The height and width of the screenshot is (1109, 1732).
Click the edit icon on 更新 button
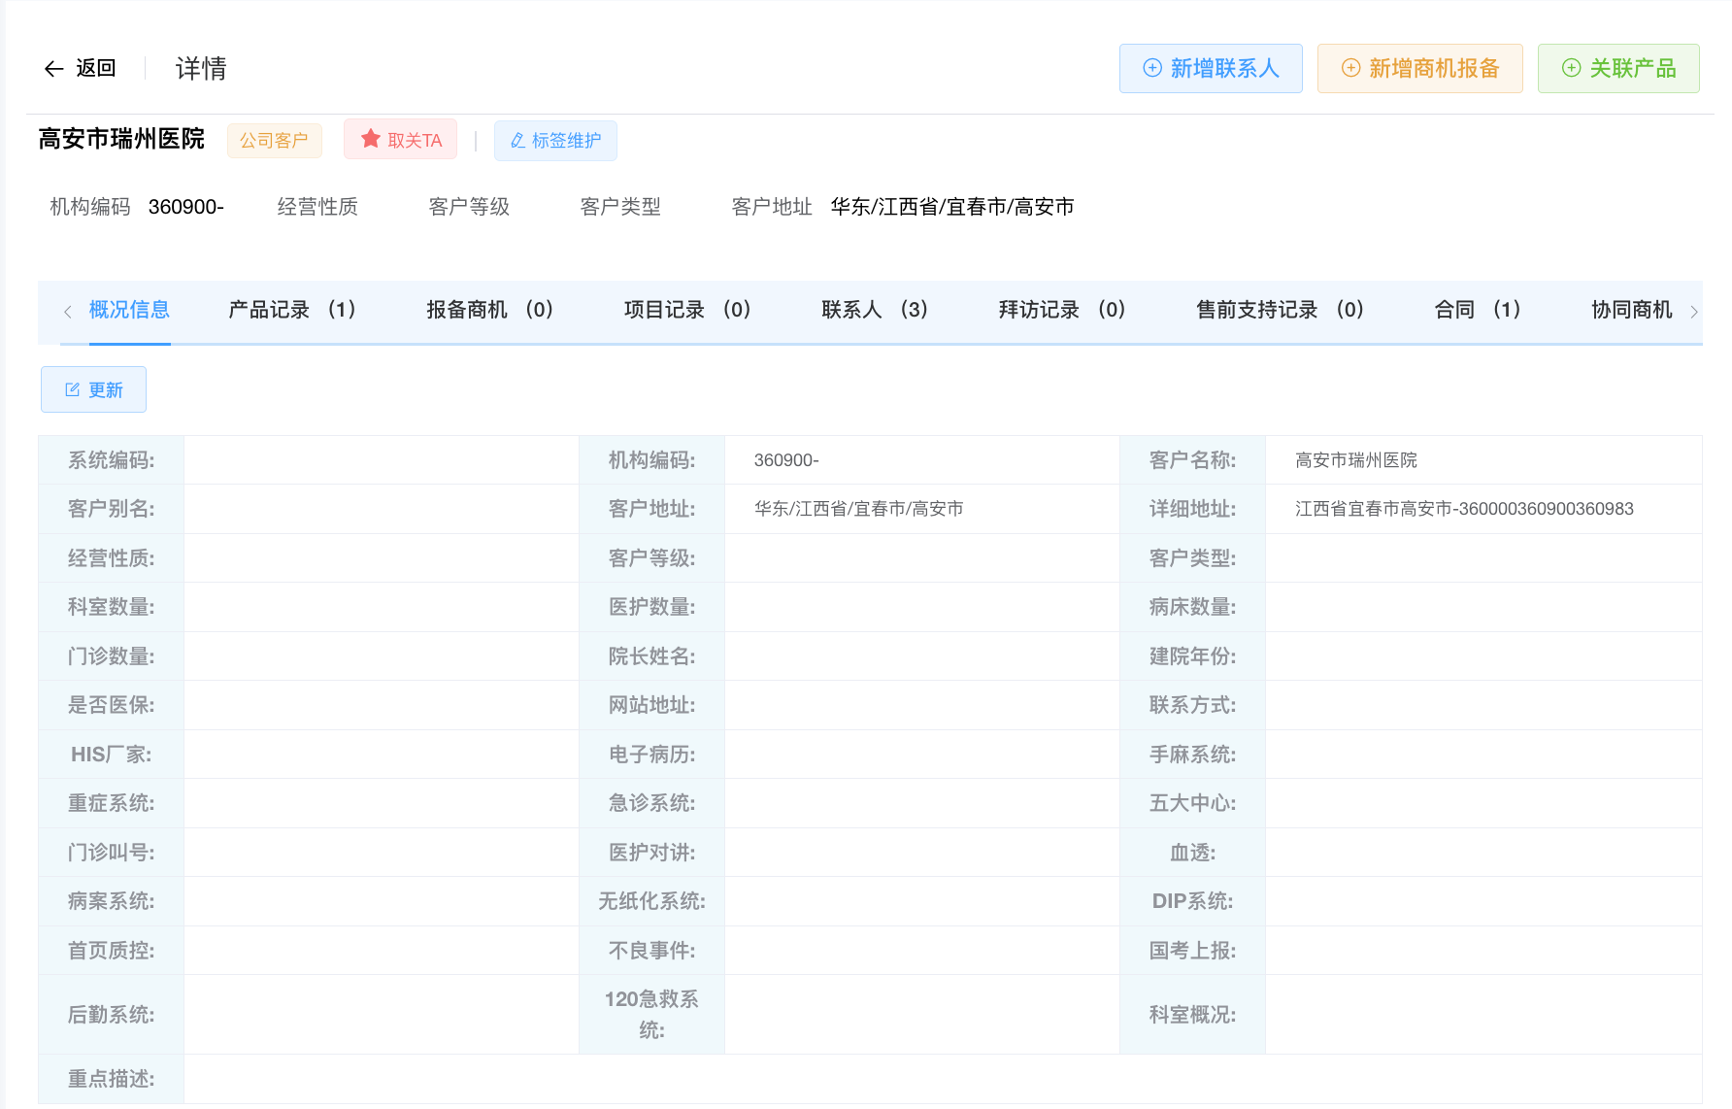[x=72, y=389]
